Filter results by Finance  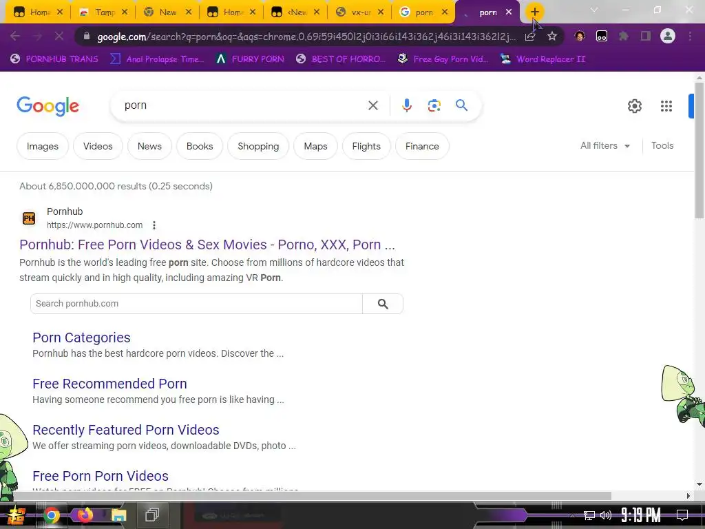click(422, 146)
